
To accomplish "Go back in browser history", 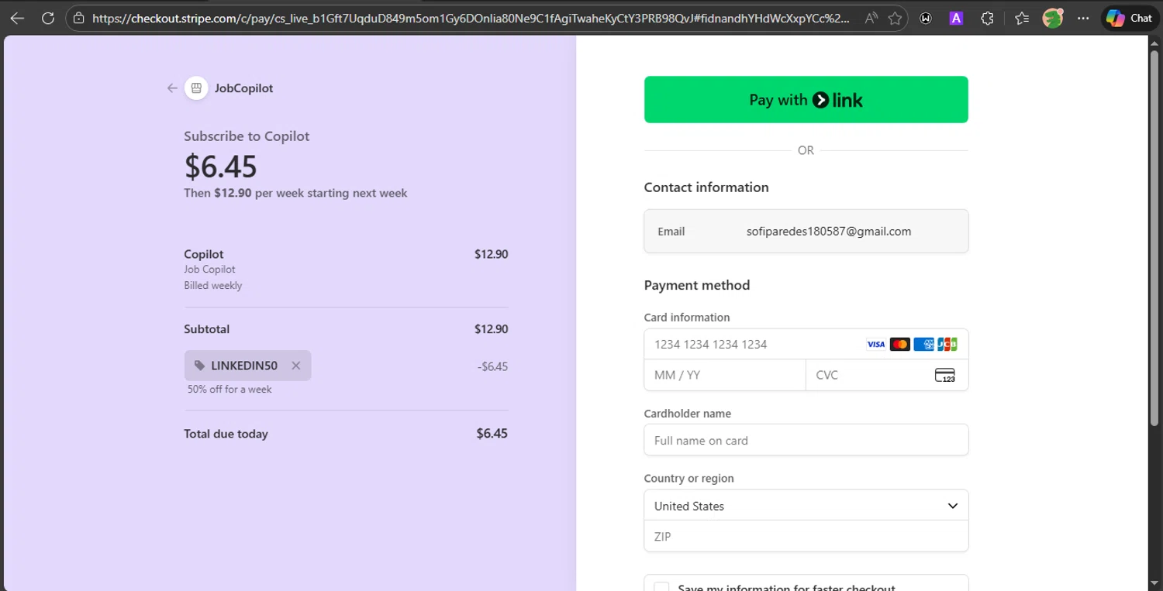I will point(17,18).
